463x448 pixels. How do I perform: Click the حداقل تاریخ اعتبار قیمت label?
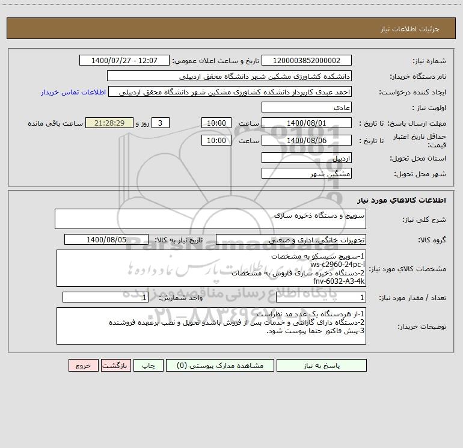pyautogui.click(x=420, y=141)
